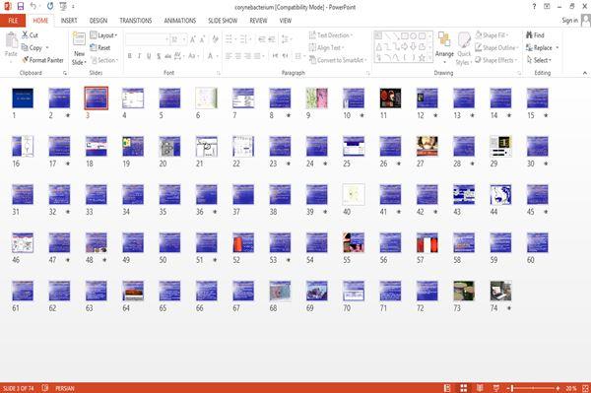The width and height of the screenshot is (591, 393).
Task: Open the Select dropdown in Editing group
Action: [x=539, y=60]
